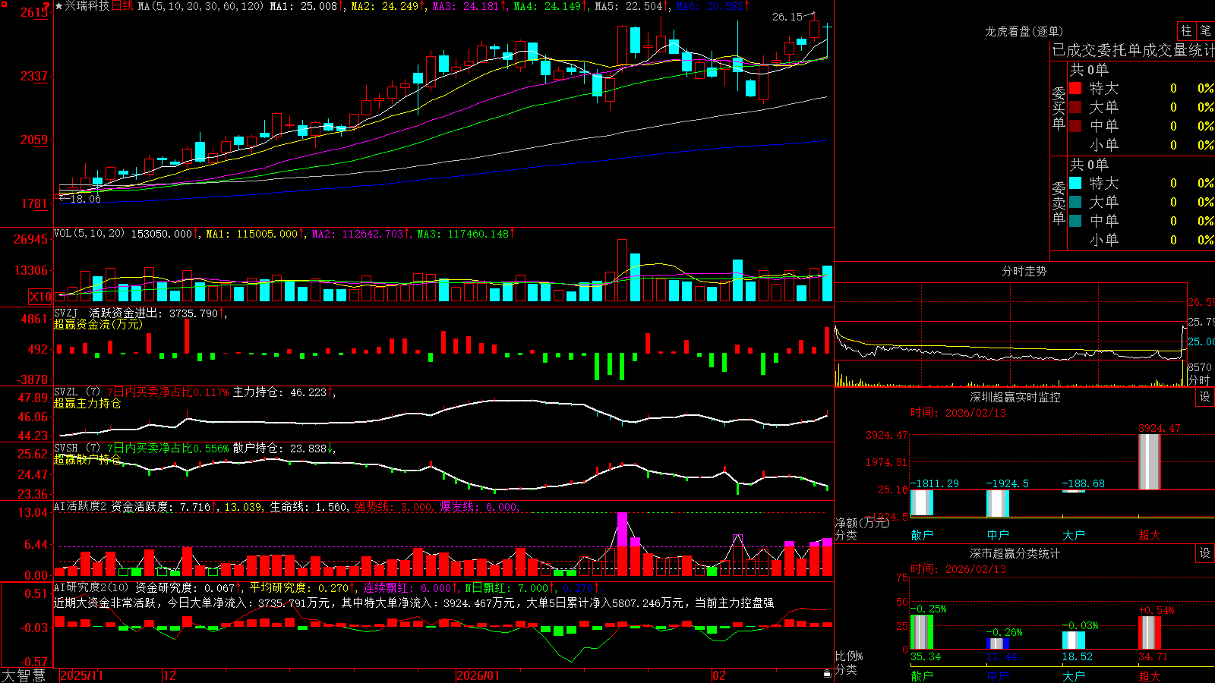Click the cyan 特大 sell-order color swatch

point(1075,183)
